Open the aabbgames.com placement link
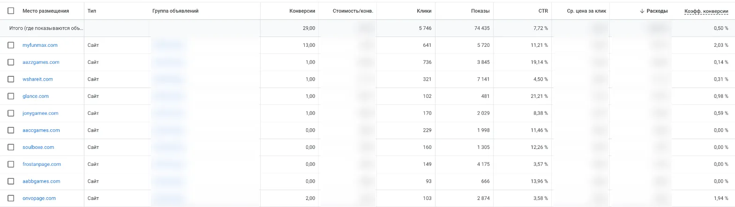This screenshot has width=735, height=207. (41, 181)
